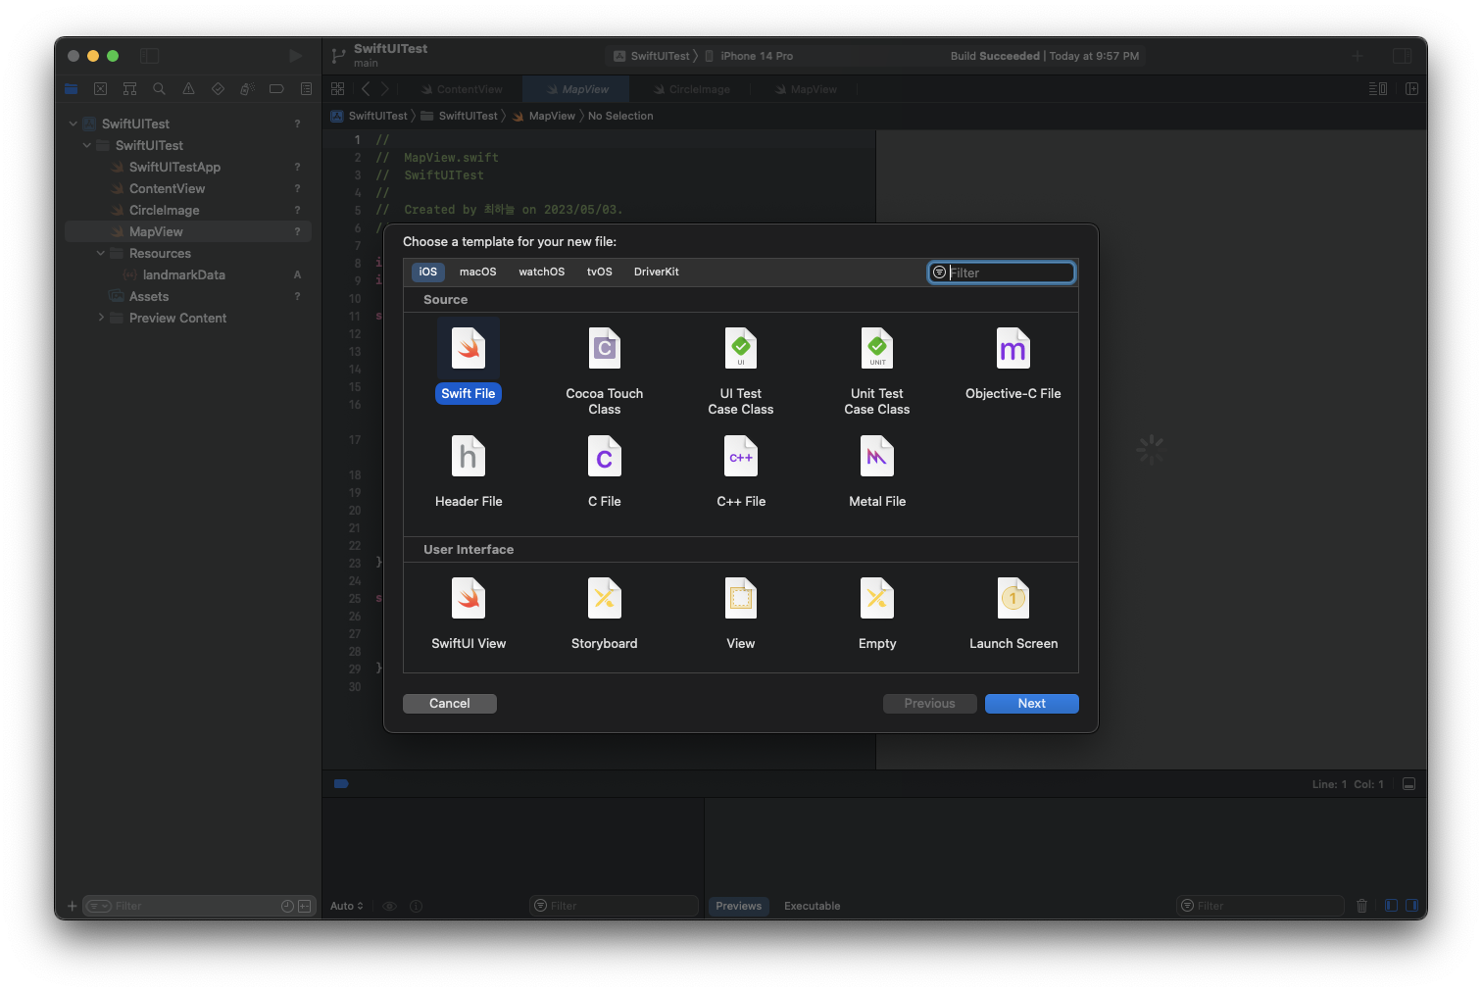
Task: Toggle the inspector panel at top right
Action: (x=1403, y=56)
